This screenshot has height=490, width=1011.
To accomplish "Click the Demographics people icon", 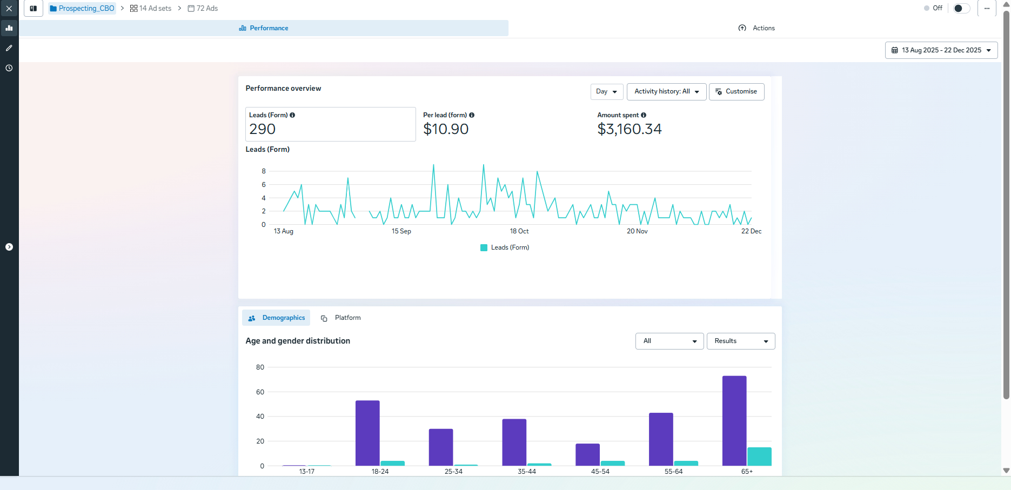I will [252, 318].
